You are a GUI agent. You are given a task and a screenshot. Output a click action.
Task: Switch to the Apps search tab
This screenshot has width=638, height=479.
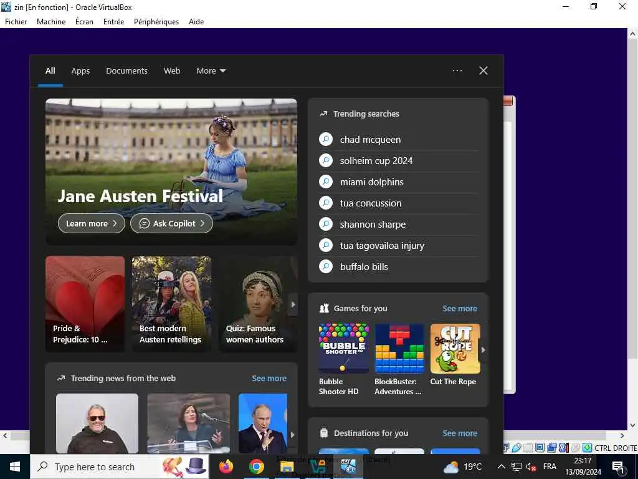coord(80,71)
